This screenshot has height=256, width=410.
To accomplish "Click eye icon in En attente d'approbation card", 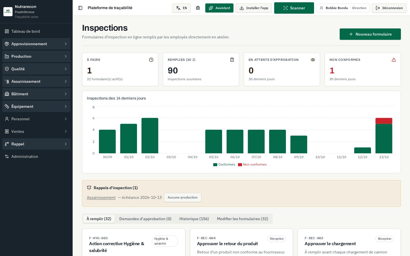I will pos(313,60).
